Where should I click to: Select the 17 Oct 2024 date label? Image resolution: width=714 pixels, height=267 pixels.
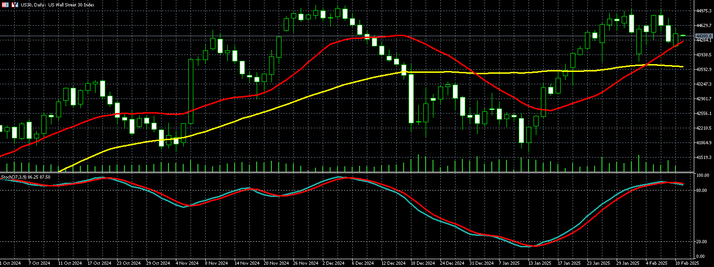click(x=99, y=263)
